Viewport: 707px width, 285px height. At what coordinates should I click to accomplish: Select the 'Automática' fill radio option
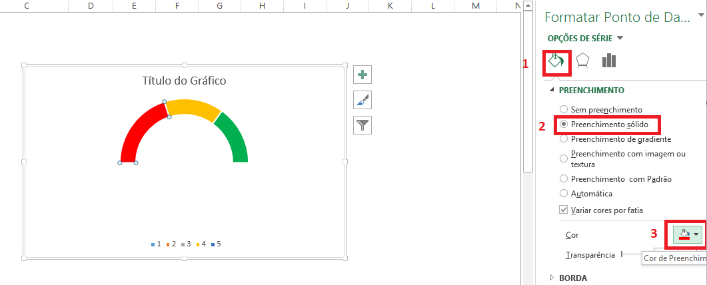point(564,194)
